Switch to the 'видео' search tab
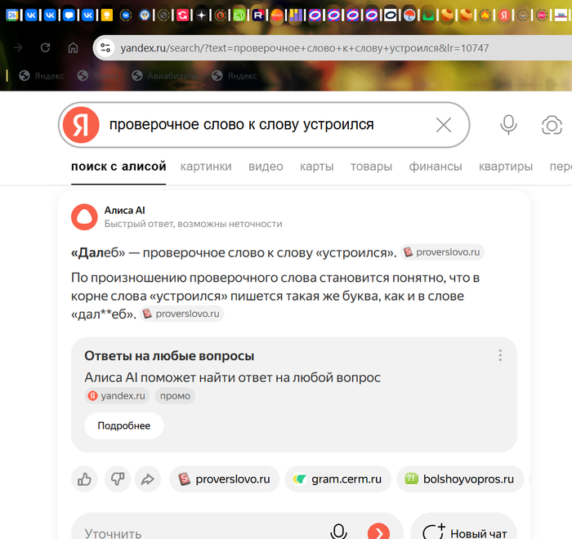Viewport: 572px width, 539px height. [266, 167]
